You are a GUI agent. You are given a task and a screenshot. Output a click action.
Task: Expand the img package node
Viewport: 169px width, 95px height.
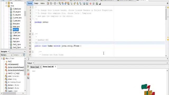point(6,3)
